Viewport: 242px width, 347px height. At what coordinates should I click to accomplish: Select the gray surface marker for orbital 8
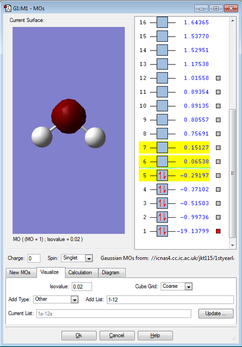(218, 134)
